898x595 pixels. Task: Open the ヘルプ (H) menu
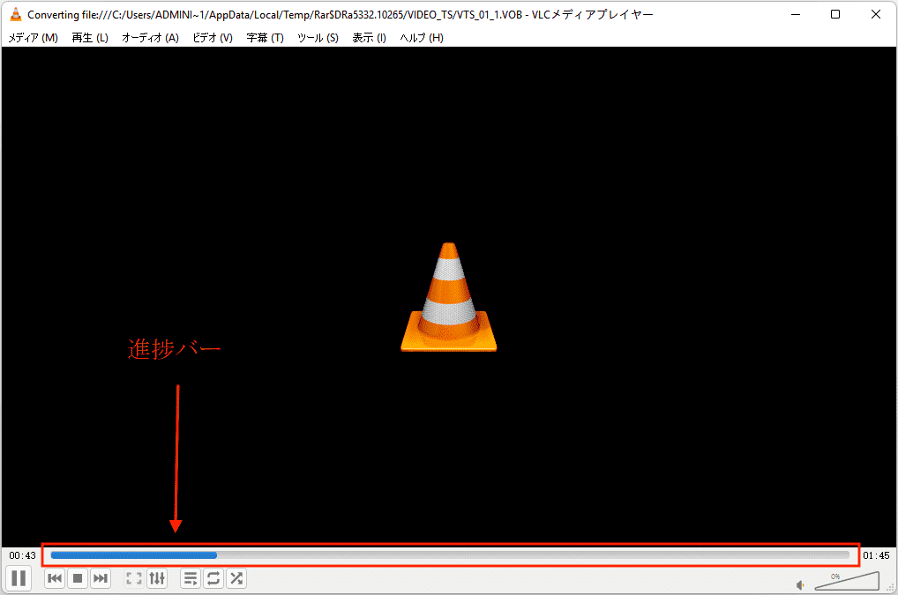[422, 38]
